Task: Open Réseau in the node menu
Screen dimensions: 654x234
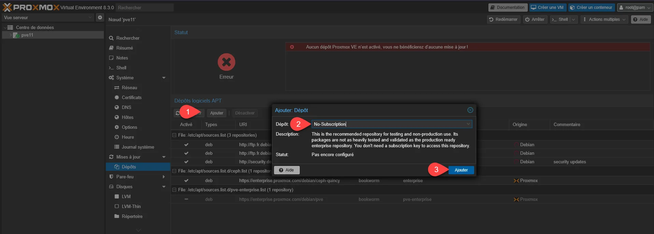Action: [129, 88]
